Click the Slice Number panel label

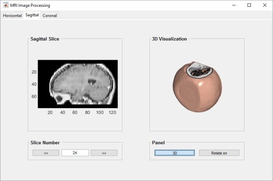pos(45,143)
